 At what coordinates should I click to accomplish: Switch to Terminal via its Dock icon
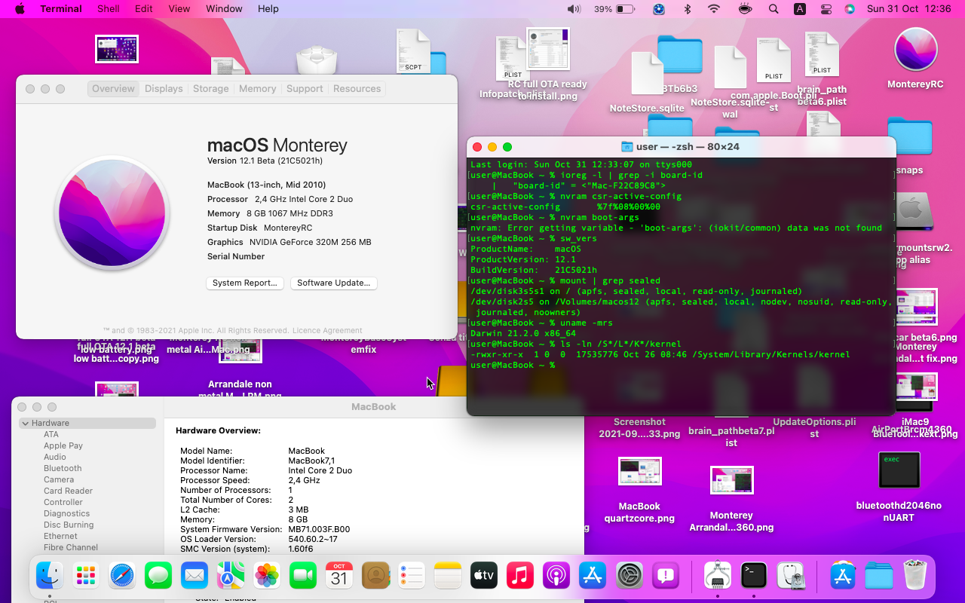(754, 576)
